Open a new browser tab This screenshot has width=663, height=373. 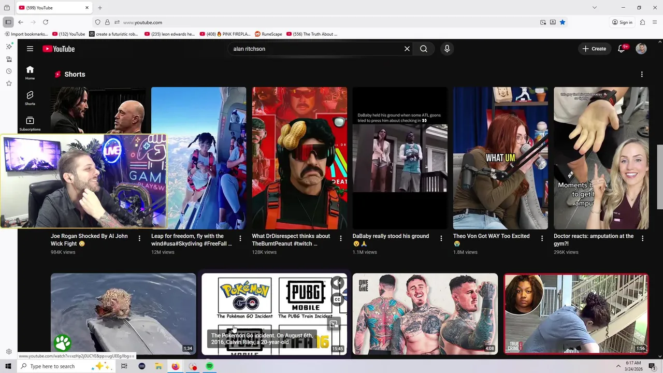(100, 8)
